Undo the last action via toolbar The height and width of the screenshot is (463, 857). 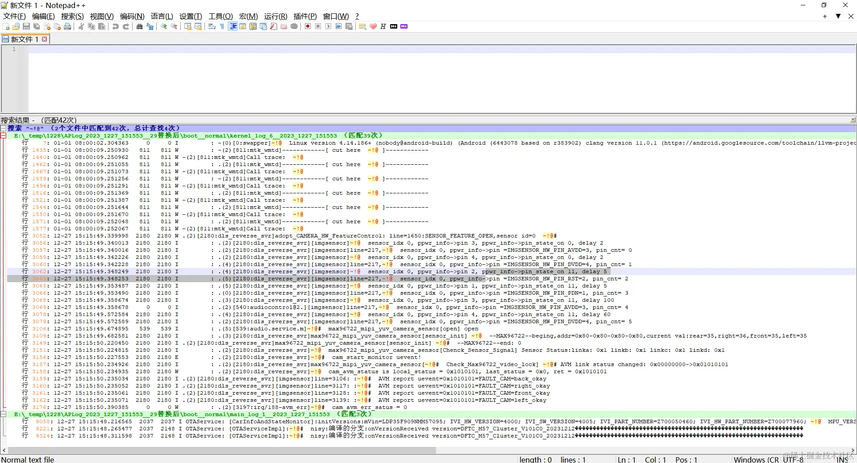pos(116,26)
